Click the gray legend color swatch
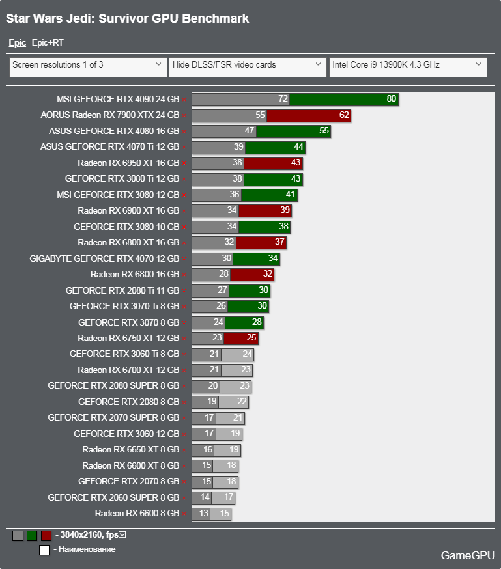The image size is (501, 569). pos(18,536)
